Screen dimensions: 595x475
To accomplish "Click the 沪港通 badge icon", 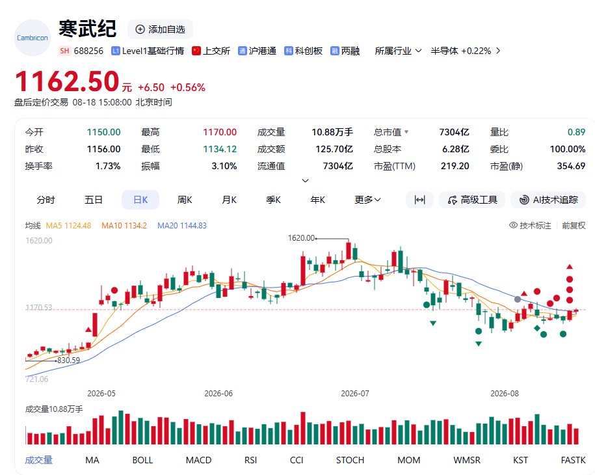I will (x=242, y=51).
